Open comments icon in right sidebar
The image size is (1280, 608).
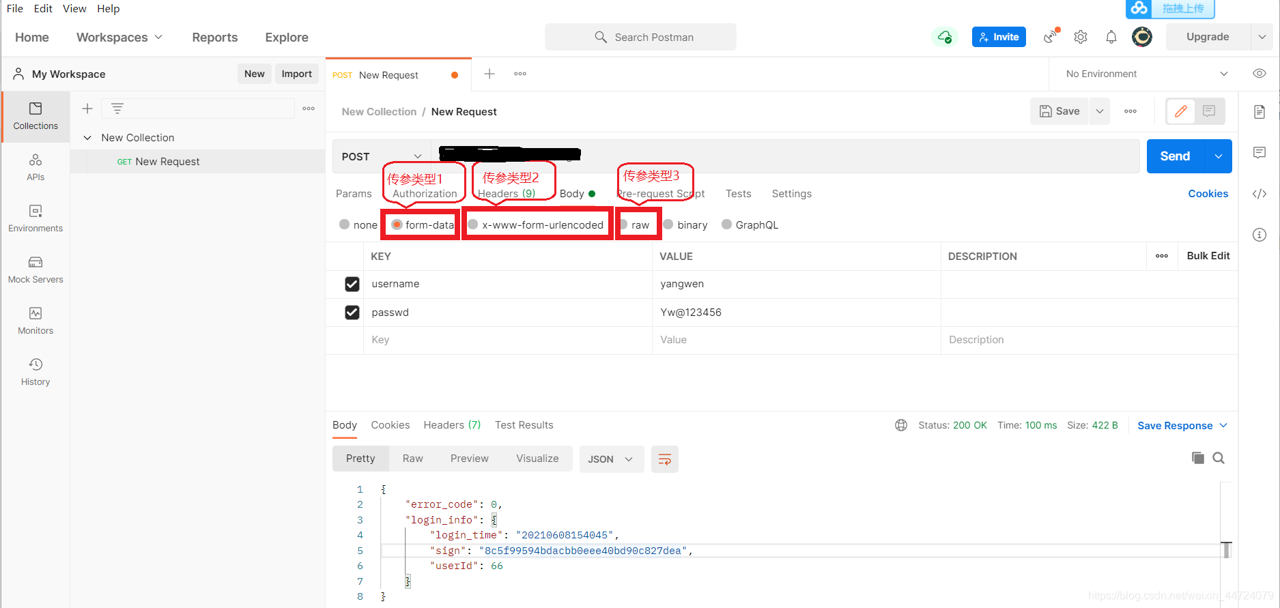(1260, 153)
